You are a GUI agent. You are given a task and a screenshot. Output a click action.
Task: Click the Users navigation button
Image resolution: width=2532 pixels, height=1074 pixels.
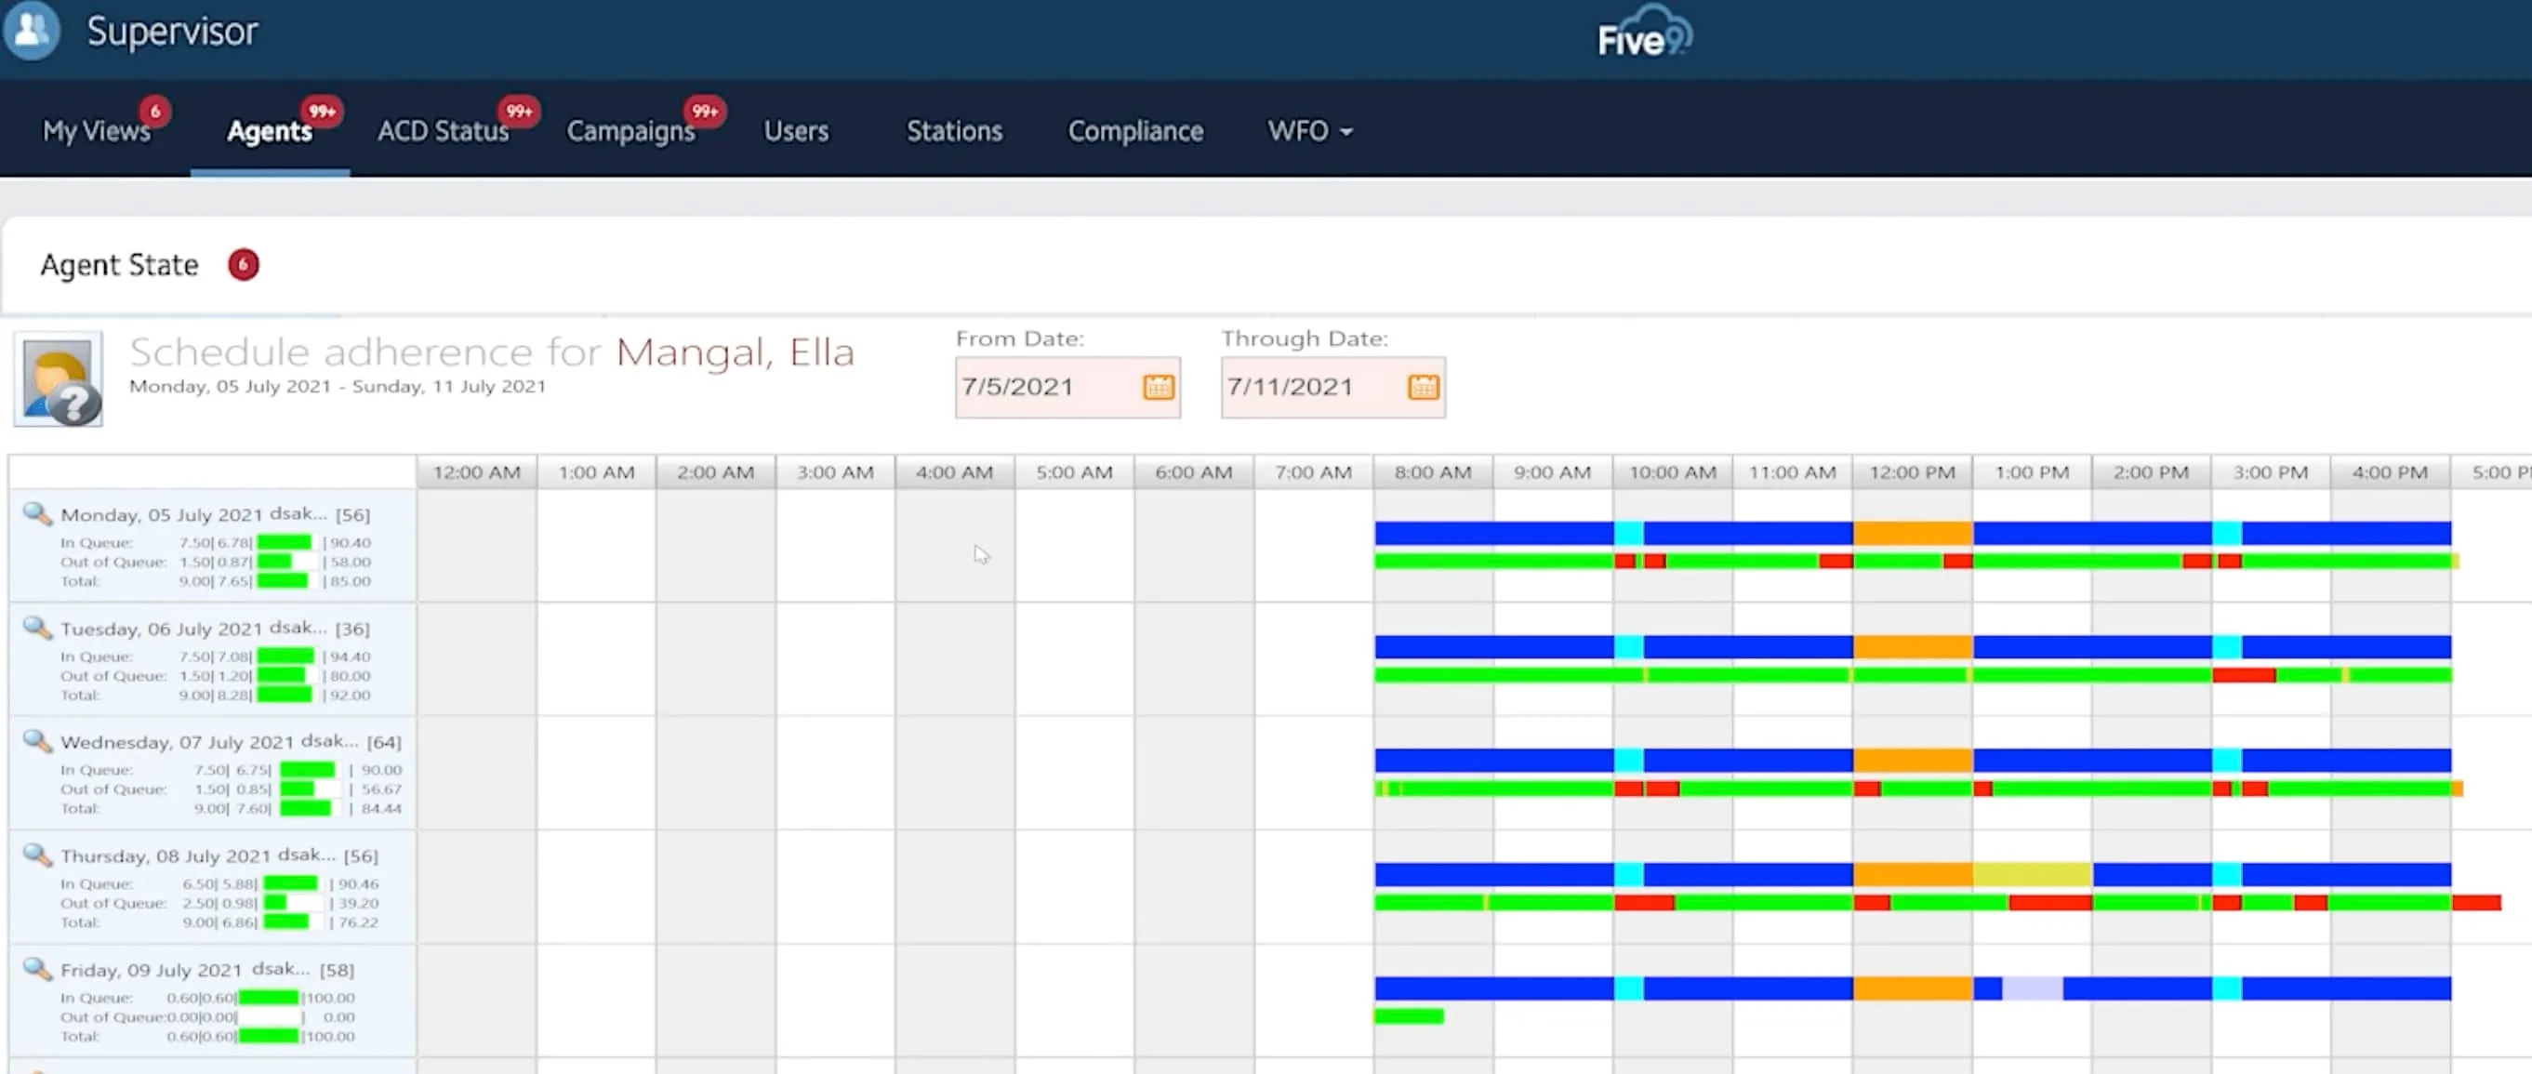point(796,129)
